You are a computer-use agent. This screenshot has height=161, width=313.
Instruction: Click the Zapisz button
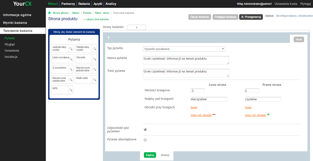[x=150, y=155]
